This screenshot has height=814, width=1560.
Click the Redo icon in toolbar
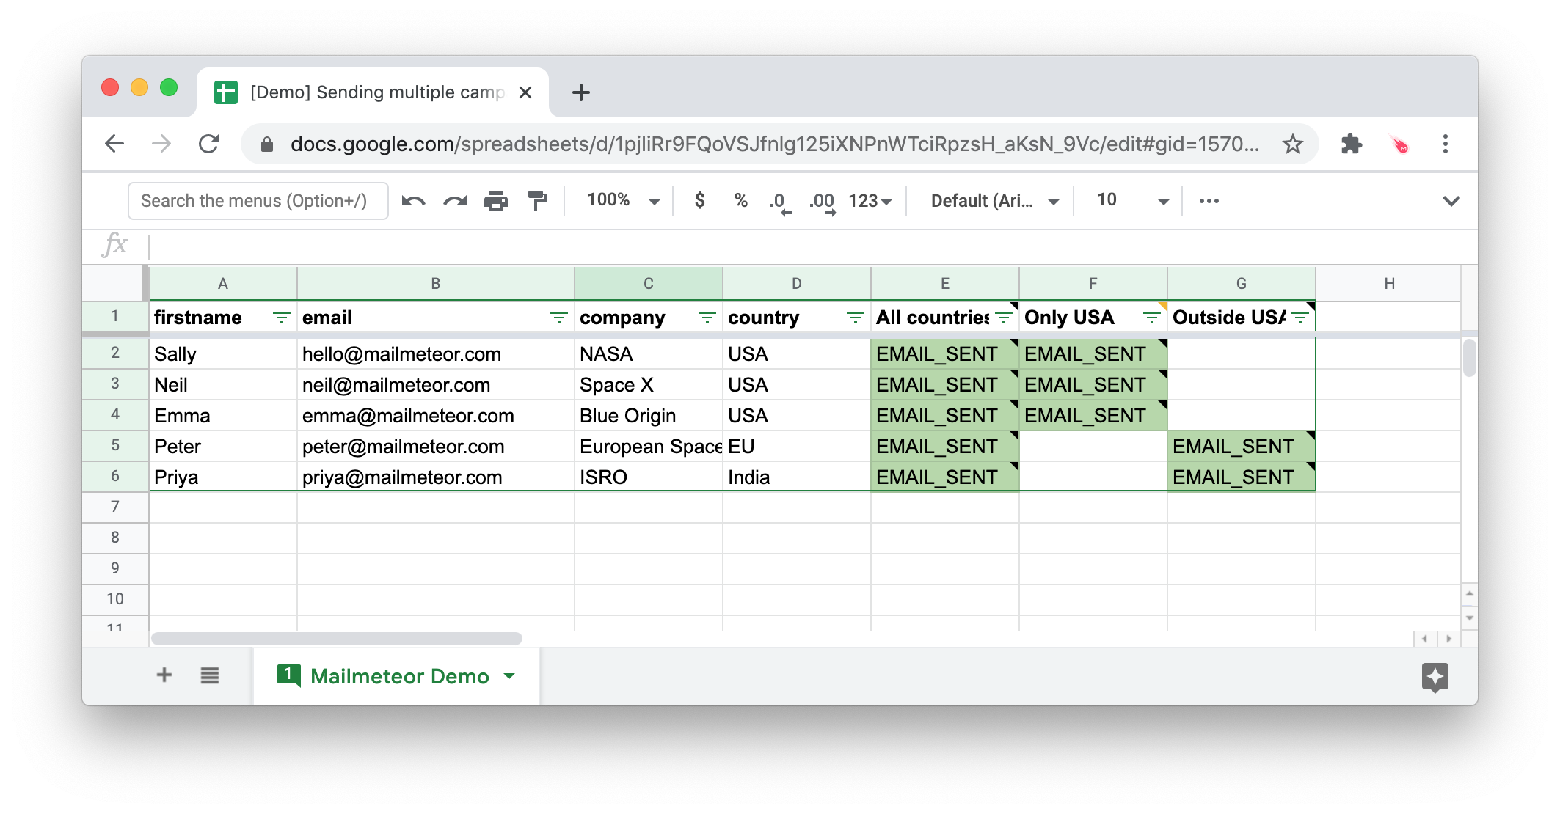coord(455,201)
